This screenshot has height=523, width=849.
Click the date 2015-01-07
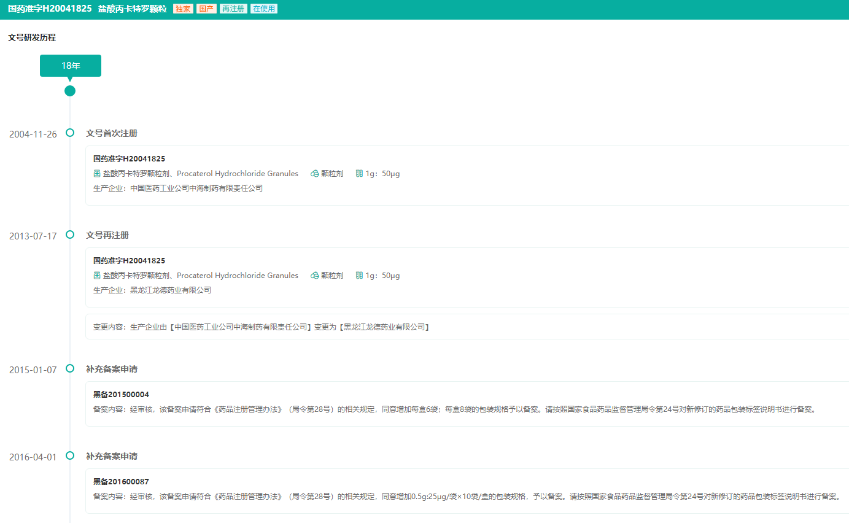33,370
